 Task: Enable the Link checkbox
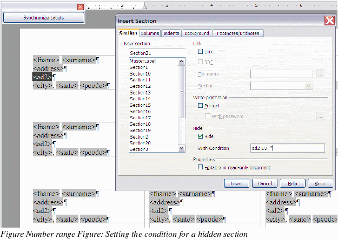[201, 51]
